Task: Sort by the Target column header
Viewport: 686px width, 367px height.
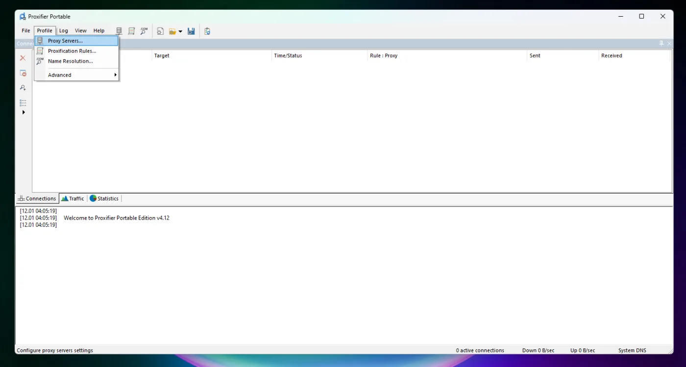Action: coord(212,55)
